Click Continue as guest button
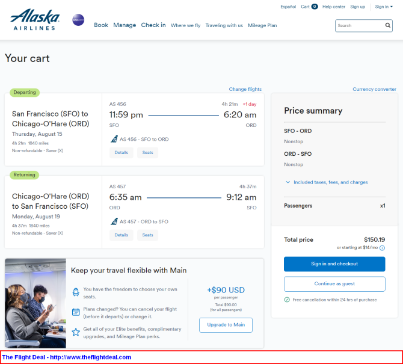The image size is (403, 364). 334,284
